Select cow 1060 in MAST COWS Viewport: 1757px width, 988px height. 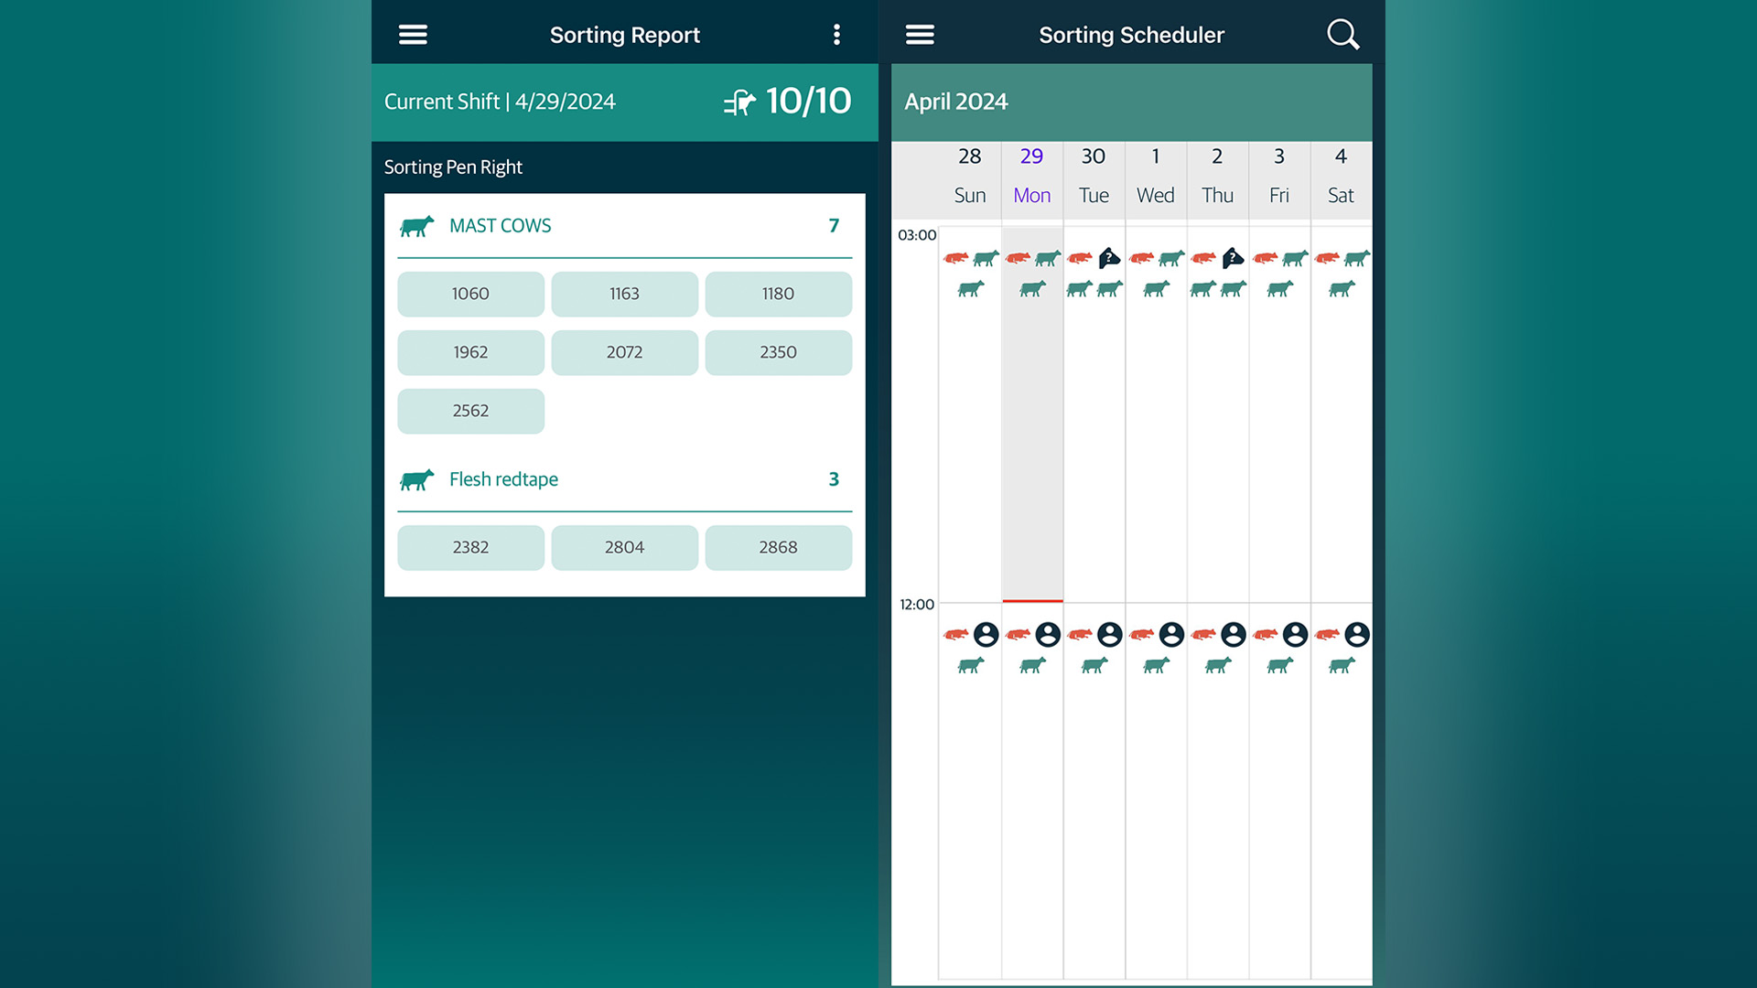470,294
